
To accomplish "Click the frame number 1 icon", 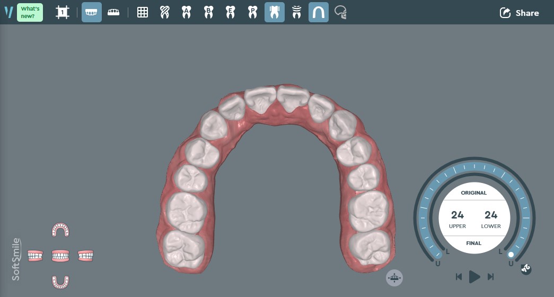I will 63,12.
